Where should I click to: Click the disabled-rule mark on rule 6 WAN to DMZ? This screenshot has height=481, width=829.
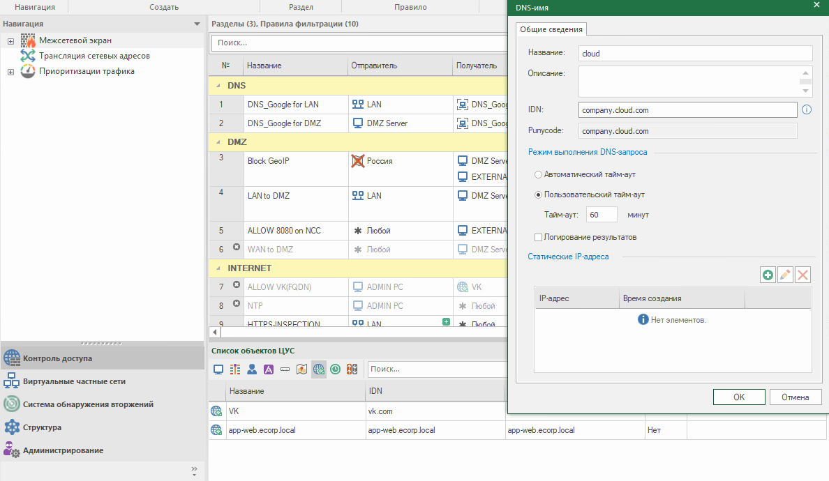[237, 247]
